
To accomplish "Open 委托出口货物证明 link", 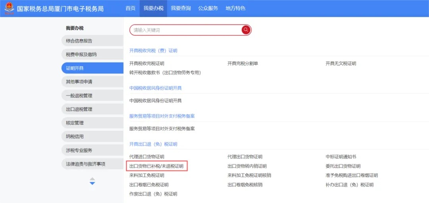I will [x=343, y=166].
